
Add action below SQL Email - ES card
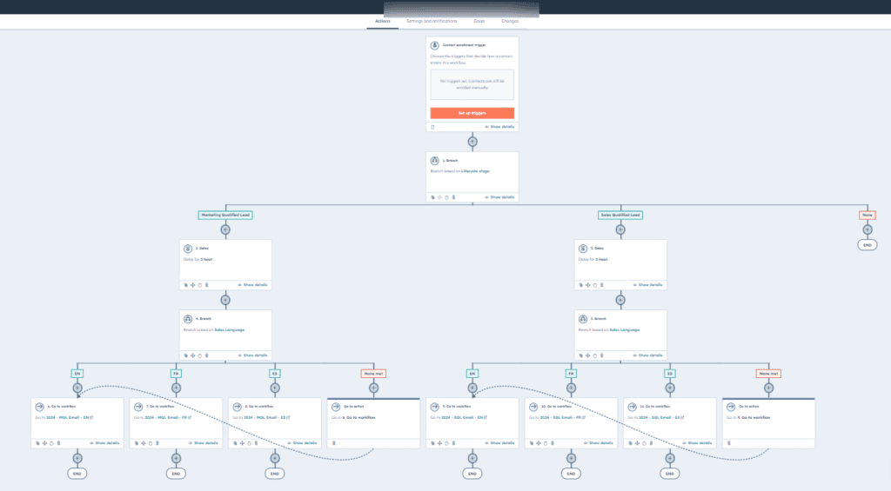(670, 458)
